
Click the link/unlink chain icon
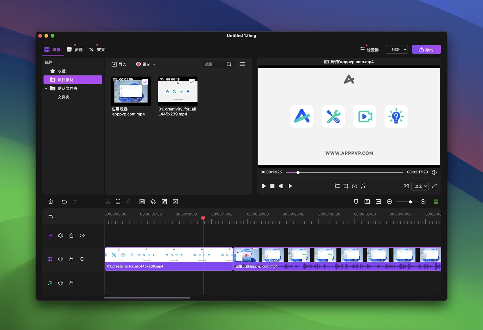128,202
